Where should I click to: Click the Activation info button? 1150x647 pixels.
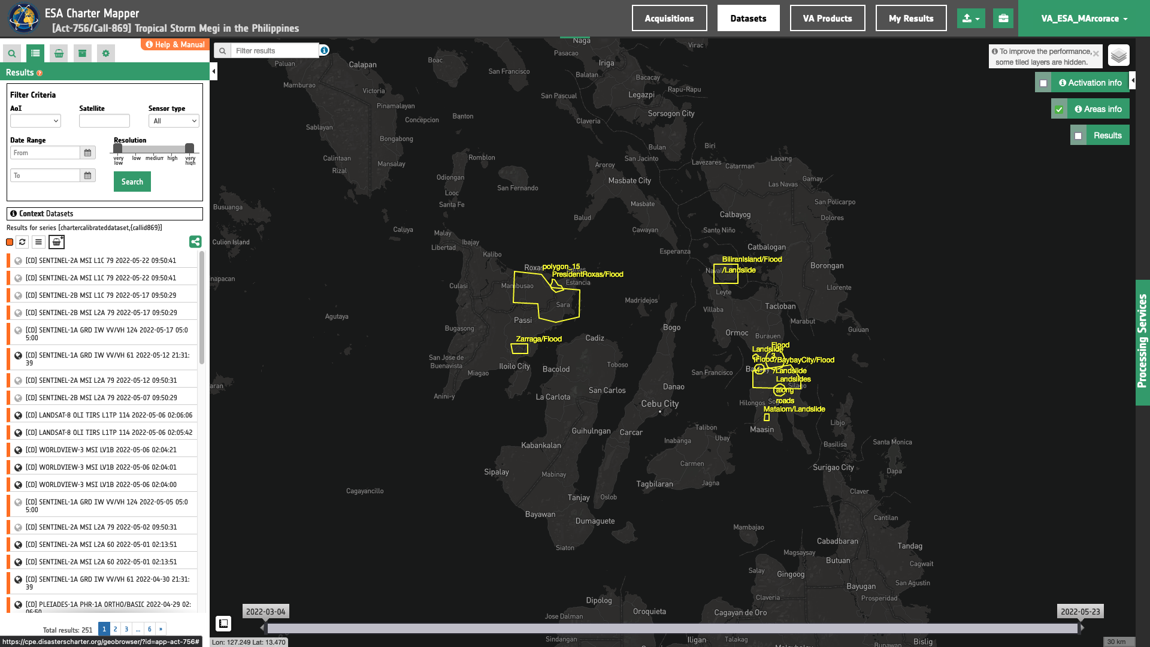click(1090, 83)
